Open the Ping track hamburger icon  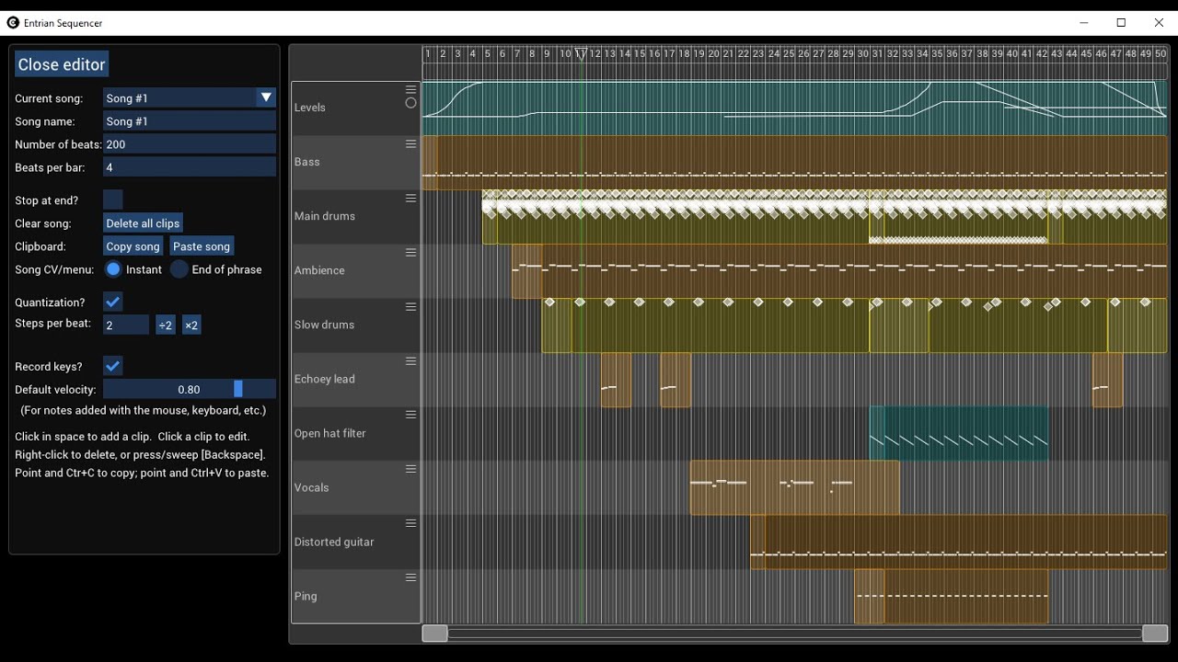[410, 578]
